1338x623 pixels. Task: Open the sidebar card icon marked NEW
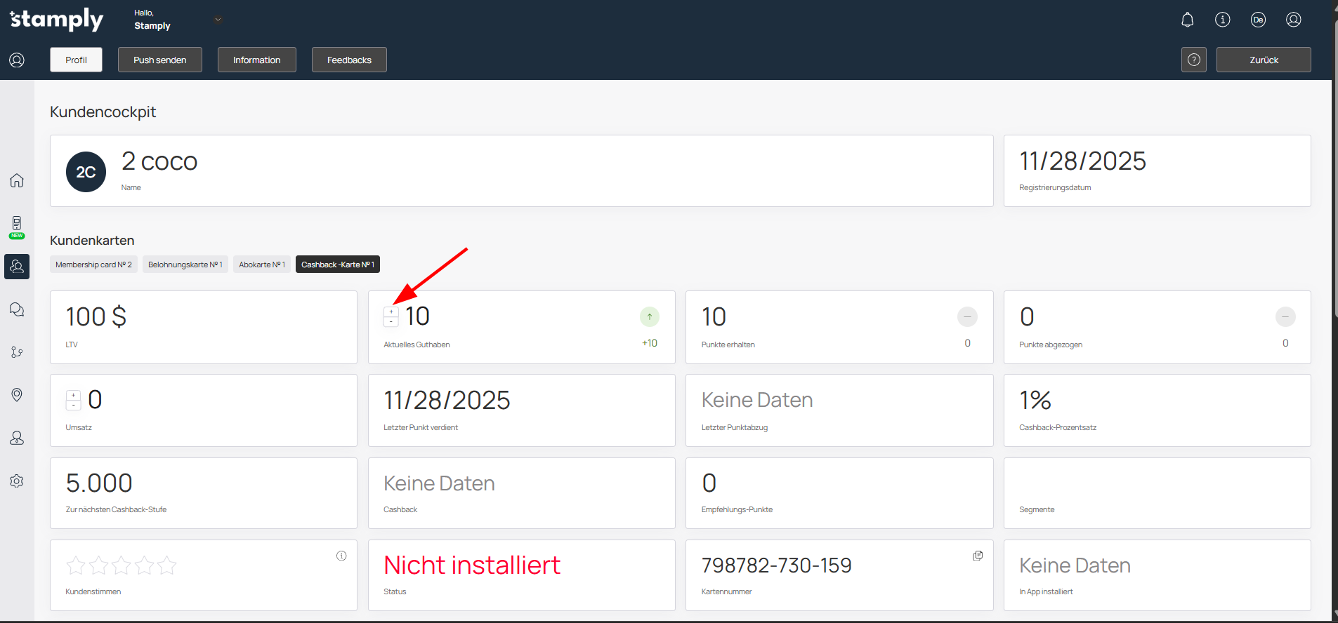click(x=17, y=226)
